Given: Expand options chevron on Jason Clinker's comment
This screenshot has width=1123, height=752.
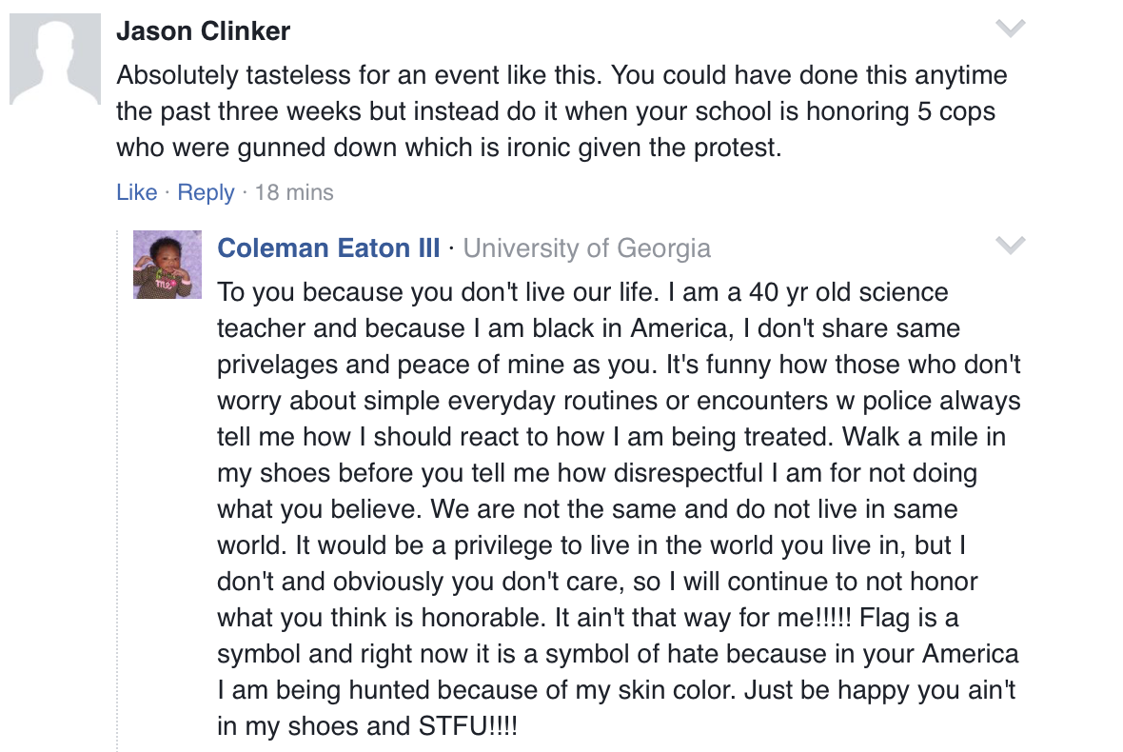Looking at the screenshot, I should (1010, 29).
